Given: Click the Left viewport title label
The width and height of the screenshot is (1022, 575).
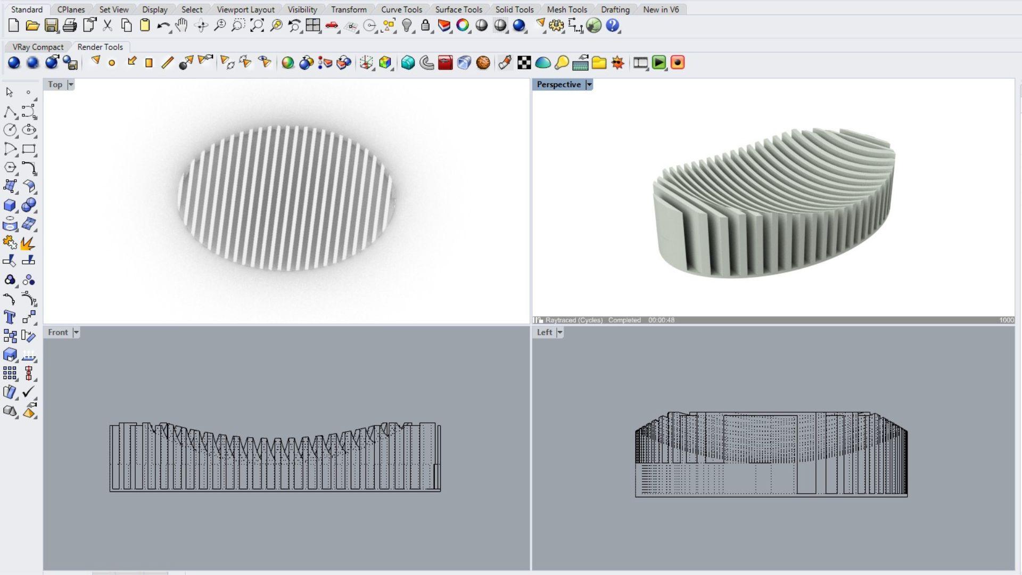Looking at the screenshot, I should [x=544, y=333].
